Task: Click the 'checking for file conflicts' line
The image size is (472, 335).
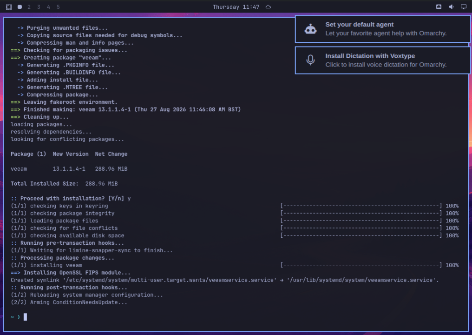Action: (x=64, y=228)
